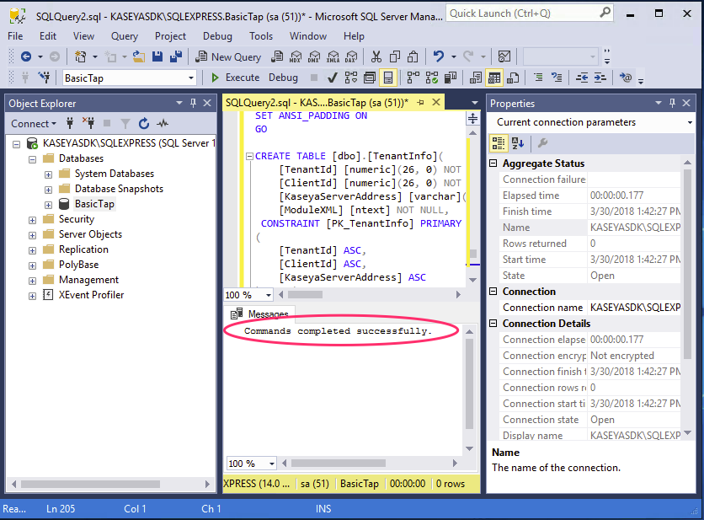Open the Current connection parameters dropdown

point(690,122)
